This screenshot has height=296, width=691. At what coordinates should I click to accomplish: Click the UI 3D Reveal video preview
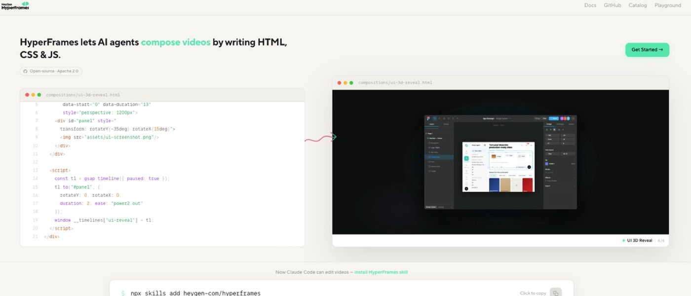pyautogui.click(x=500, y=162)
